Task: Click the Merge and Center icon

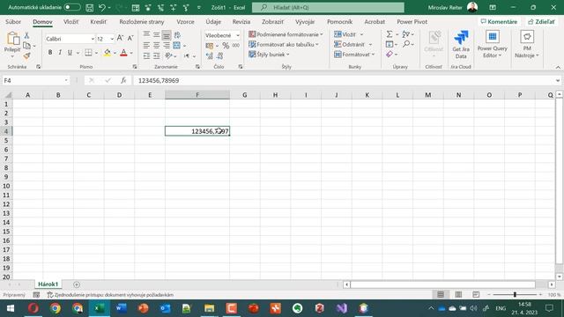Action: tap(176, 45)
